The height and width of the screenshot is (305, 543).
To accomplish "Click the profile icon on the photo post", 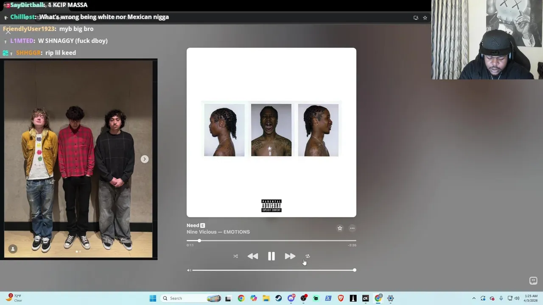I will tap(13, 249).
